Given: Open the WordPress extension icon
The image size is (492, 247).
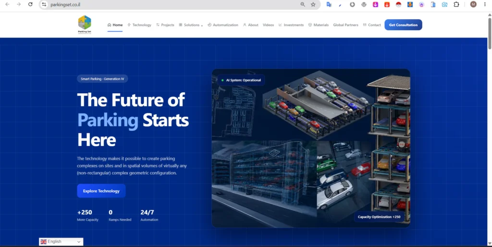Looking at the screenshot, I should coord(364,4).
